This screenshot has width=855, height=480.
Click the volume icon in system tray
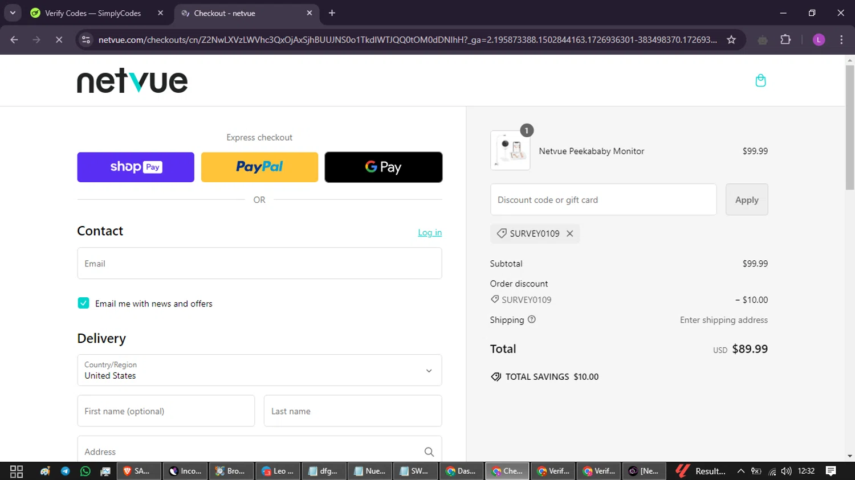tap(787, 471)
